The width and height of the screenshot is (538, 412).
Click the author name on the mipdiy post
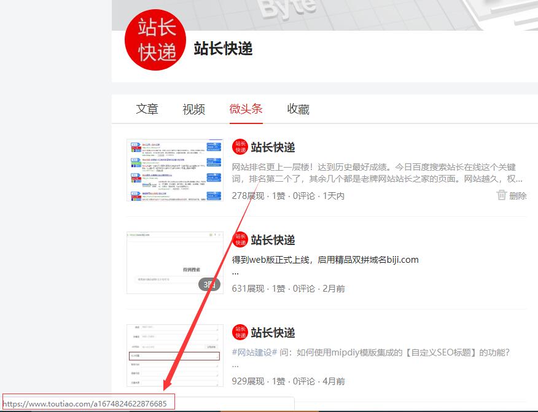[x=273, y=332]
